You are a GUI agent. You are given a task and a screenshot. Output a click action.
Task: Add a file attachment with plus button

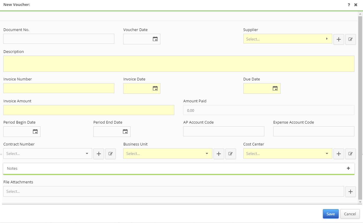pos(350,192)
